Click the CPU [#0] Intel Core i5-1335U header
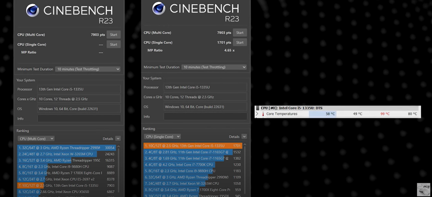The height and width of the screenshot is (197, 432). pyautogui.click(x=292, y=108)
